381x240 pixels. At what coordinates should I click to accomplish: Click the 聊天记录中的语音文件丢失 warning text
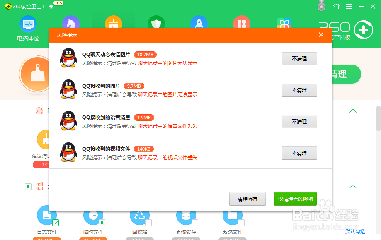(x=167, y=126)
